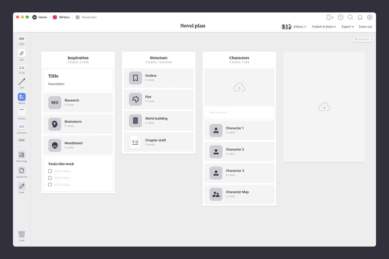Click the Add a caption field on Characters board
The width and height of the screenshot is (389, 259).
pyautogui.click(x=239, y=112)
